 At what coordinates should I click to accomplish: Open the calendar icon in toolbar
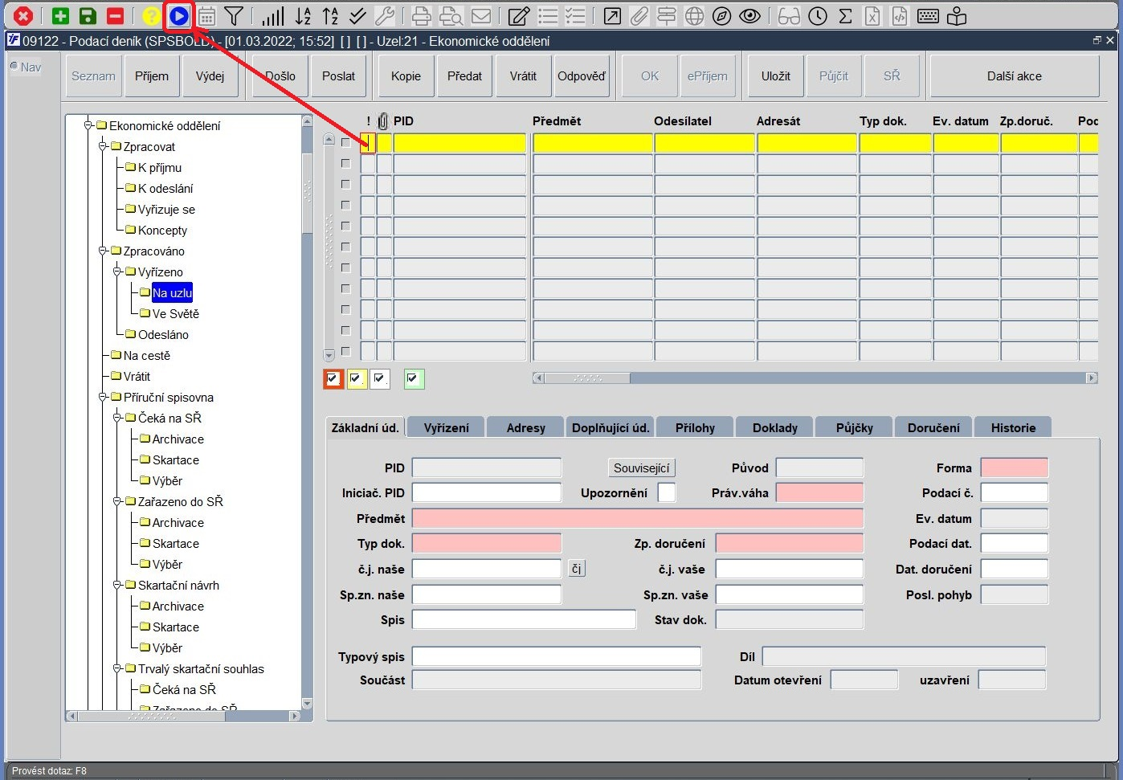(206, 15)
